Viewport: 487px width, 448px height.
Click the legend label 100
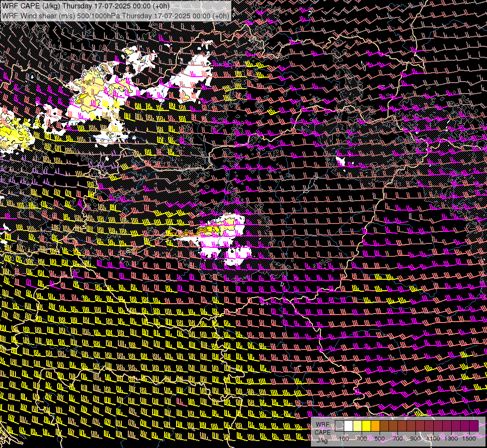click(x=344, y=439)
